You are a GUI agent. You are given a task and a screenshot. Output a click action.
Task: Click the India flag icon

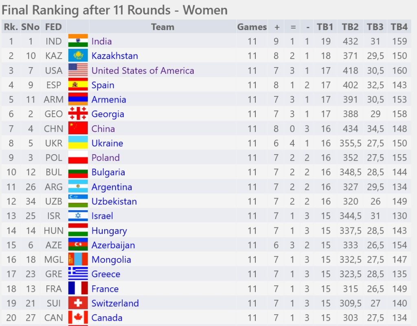click(x=78, y=41)
